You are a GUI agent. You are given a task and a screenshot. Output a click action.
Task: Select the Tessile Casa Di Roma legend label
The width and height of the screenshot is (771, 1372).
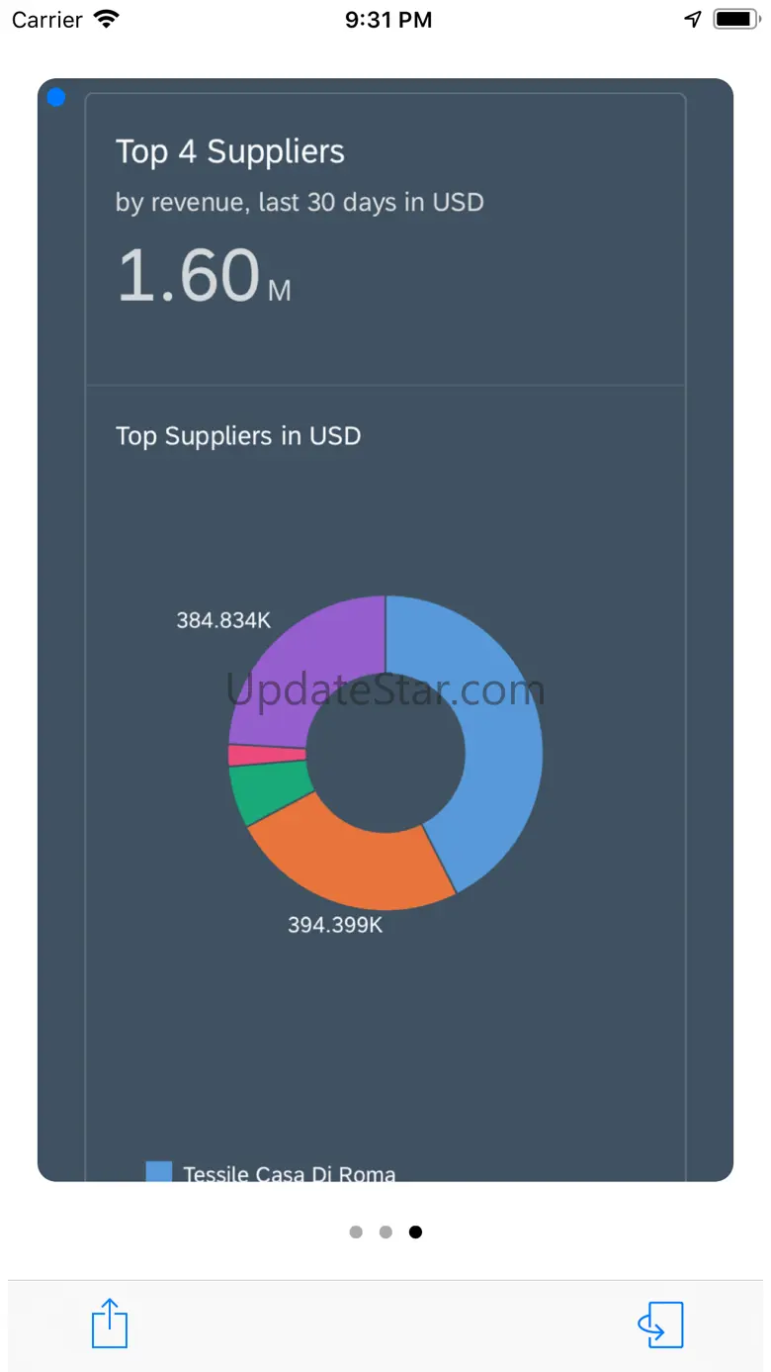pyautogui.click(x=290, y=1173)
